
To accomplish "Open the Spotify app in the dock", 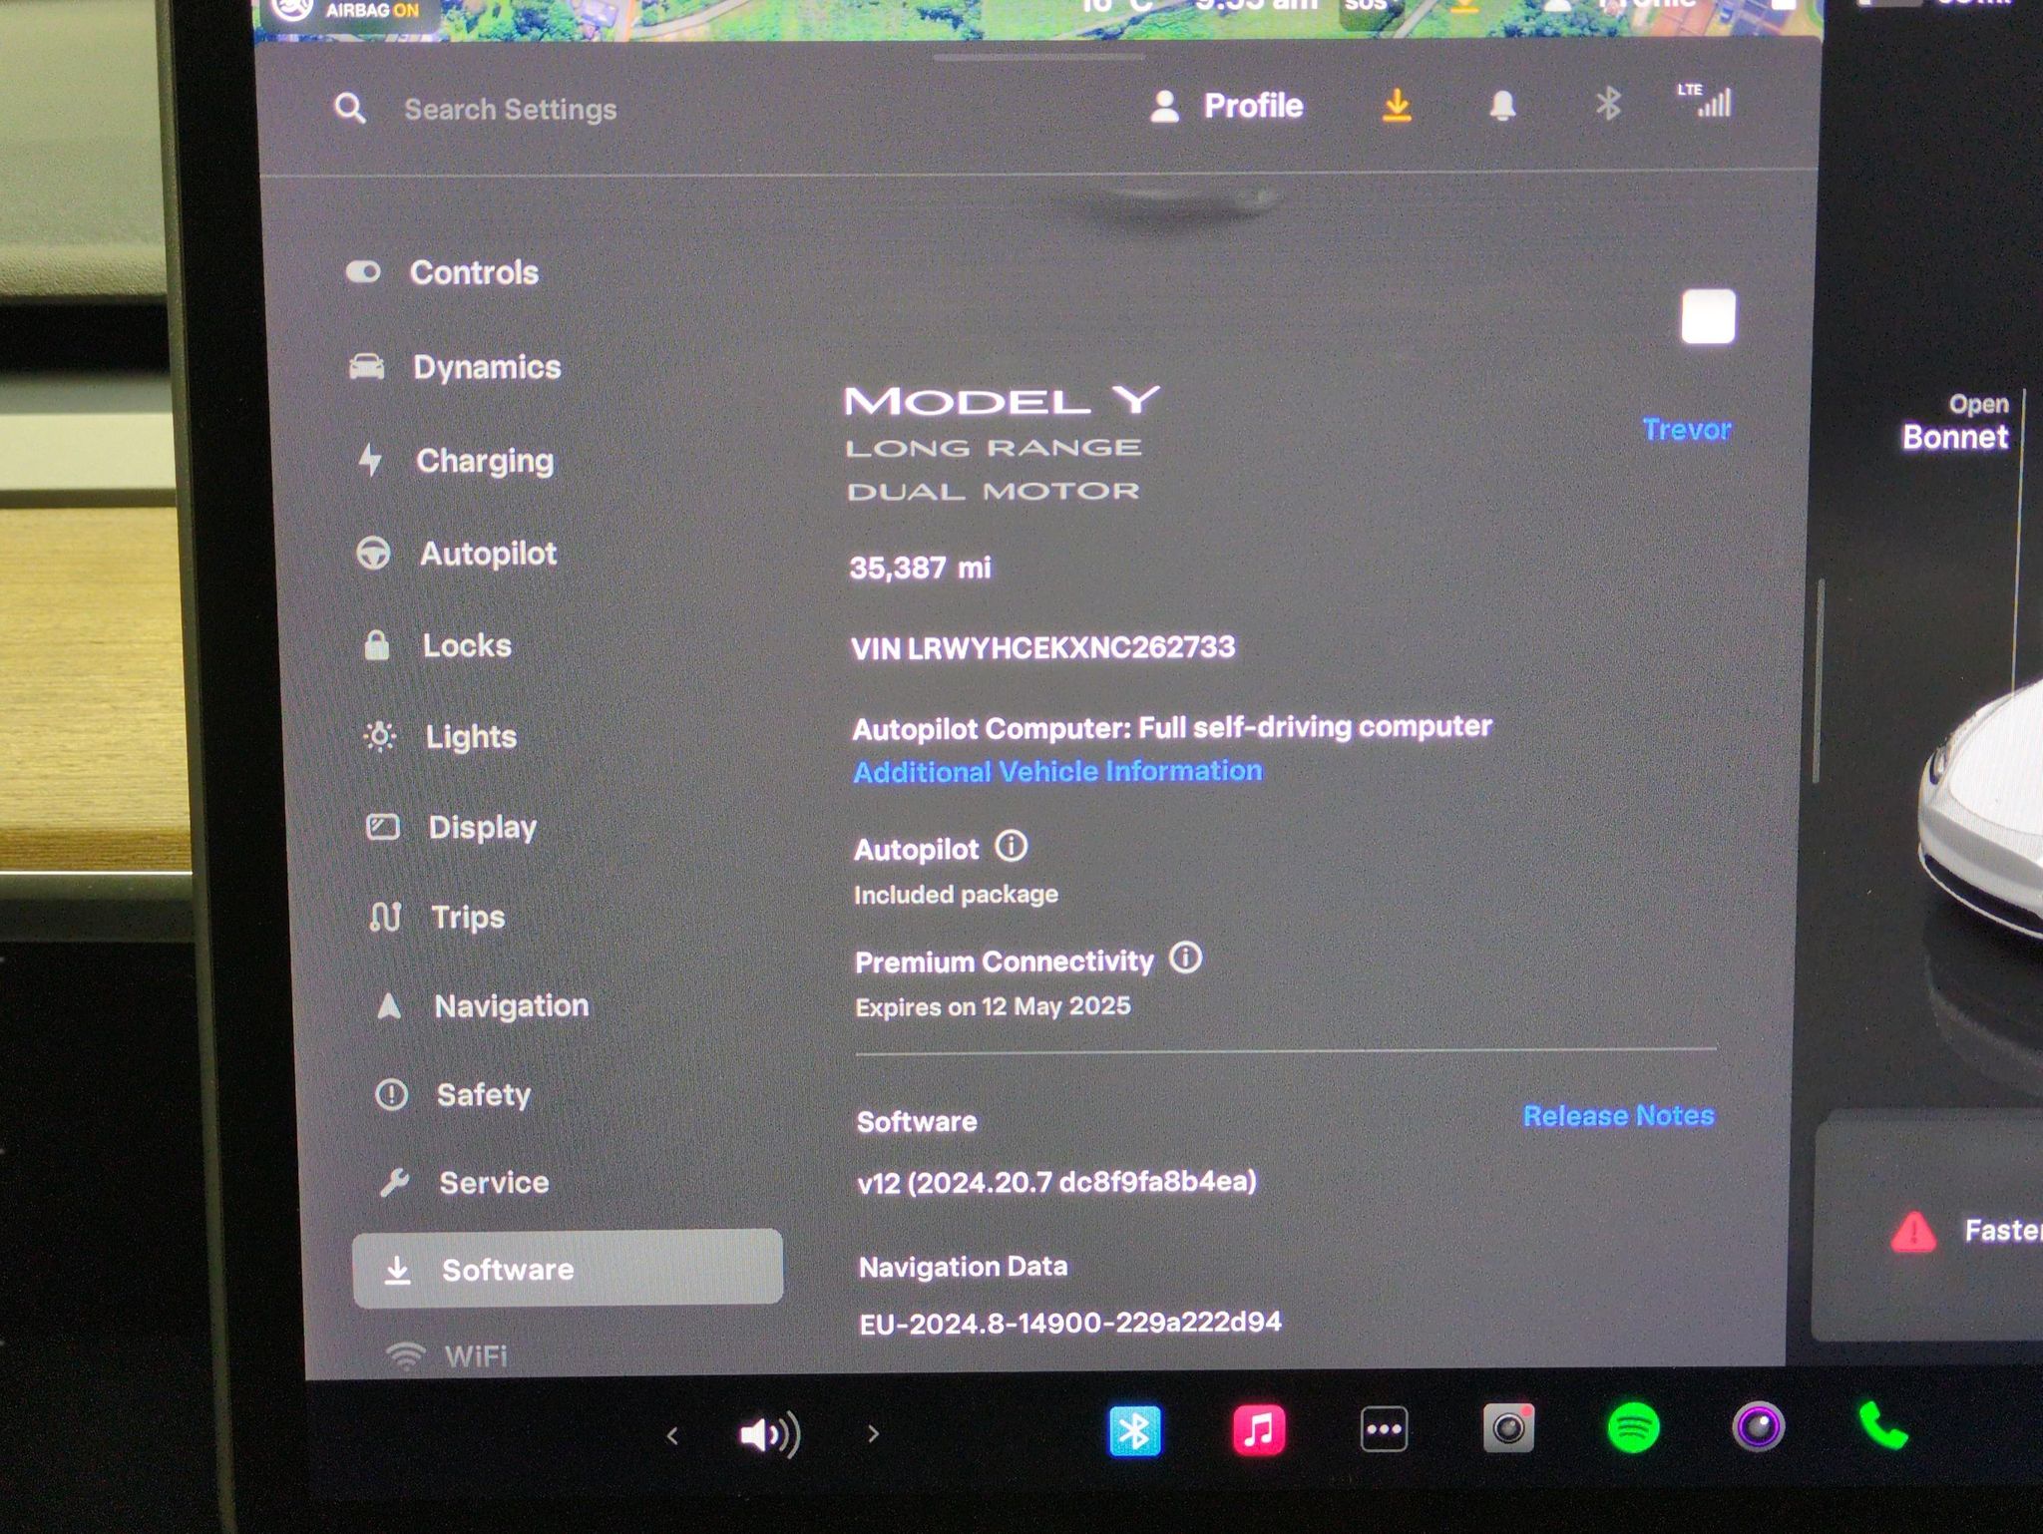I will [x=1633, y=1428].
